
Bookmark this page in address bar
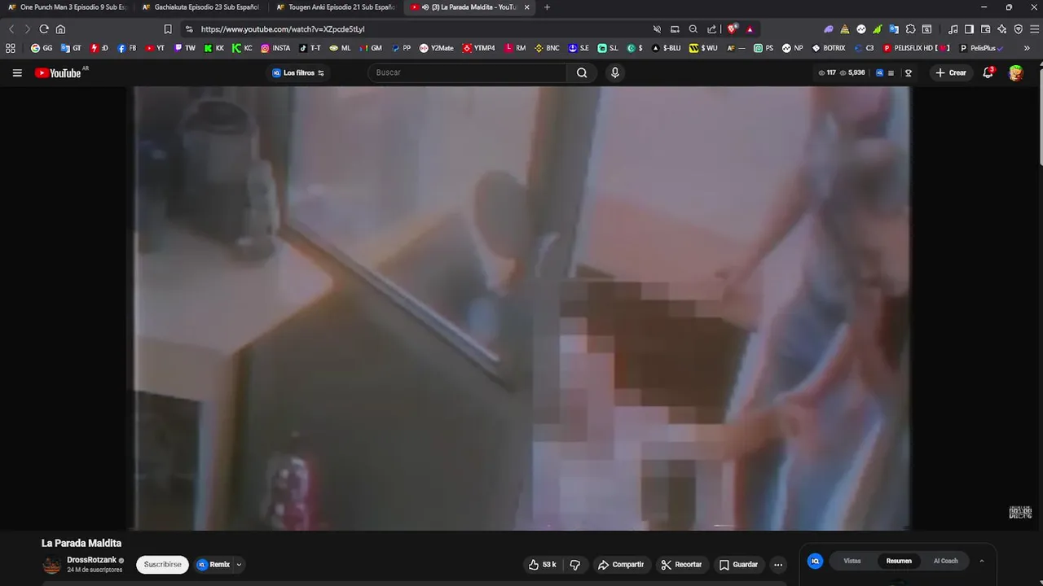[x=168, y=28]
